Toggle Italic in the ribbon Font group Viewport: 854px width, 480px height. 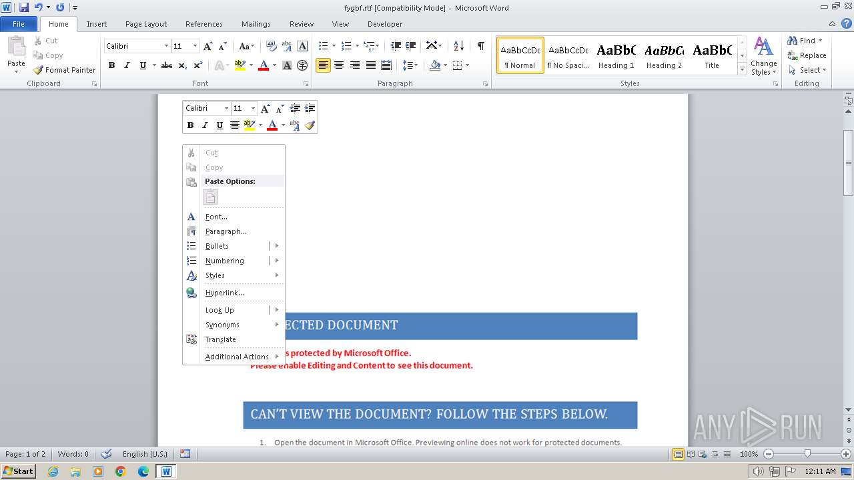[127, 65]
